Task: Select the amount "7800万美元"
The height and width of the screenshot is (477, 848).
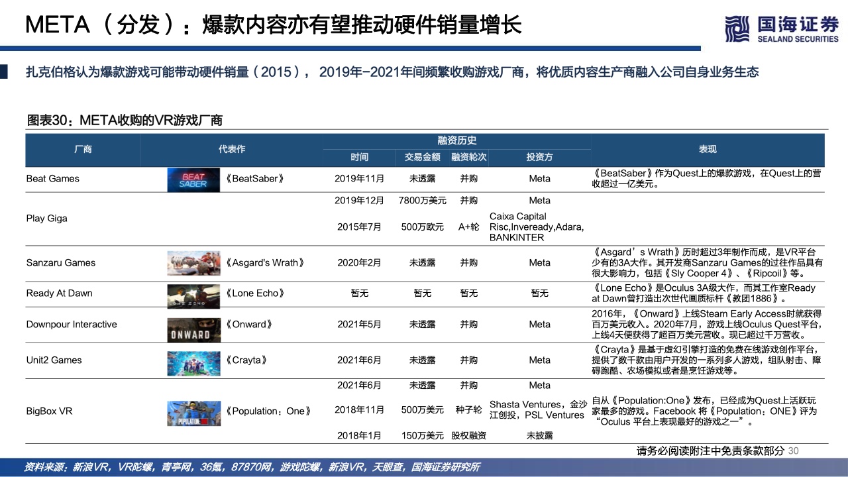Action: point(423,201)
